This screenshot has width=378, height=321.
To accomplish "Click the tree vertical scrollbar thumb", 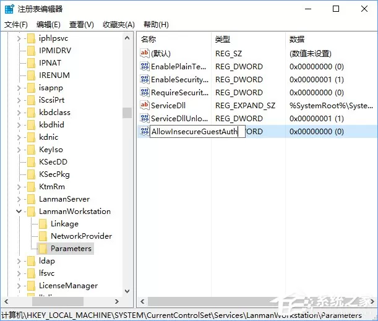I will click(x=127, y=113).
